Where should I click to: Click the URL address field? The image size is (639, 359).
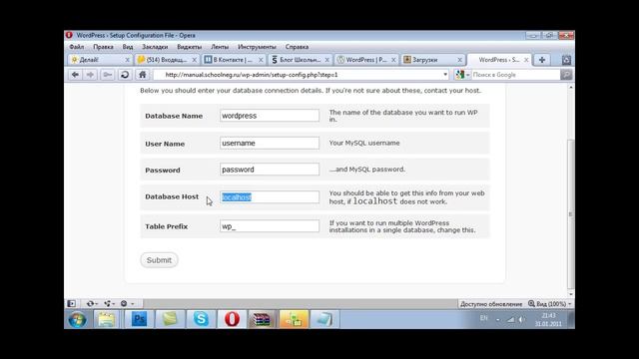(x=301, y=75)
